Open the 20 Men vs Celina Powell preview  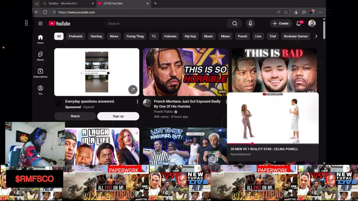(273, 118)
